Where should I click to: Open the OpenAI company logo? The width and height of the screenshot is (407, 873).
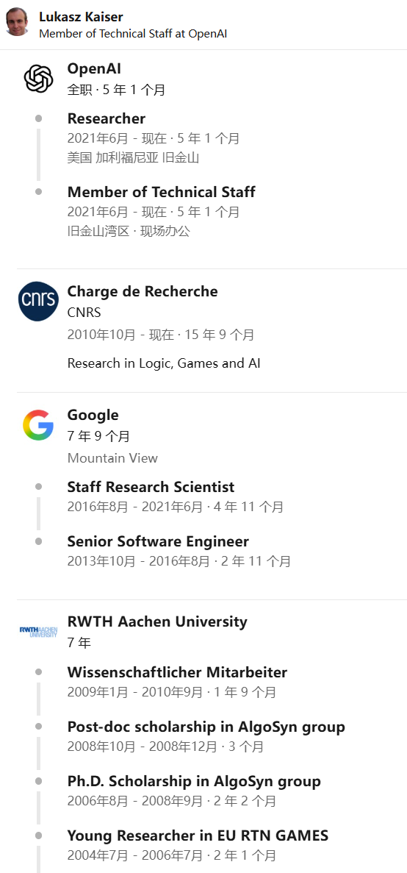click(38, 79)
